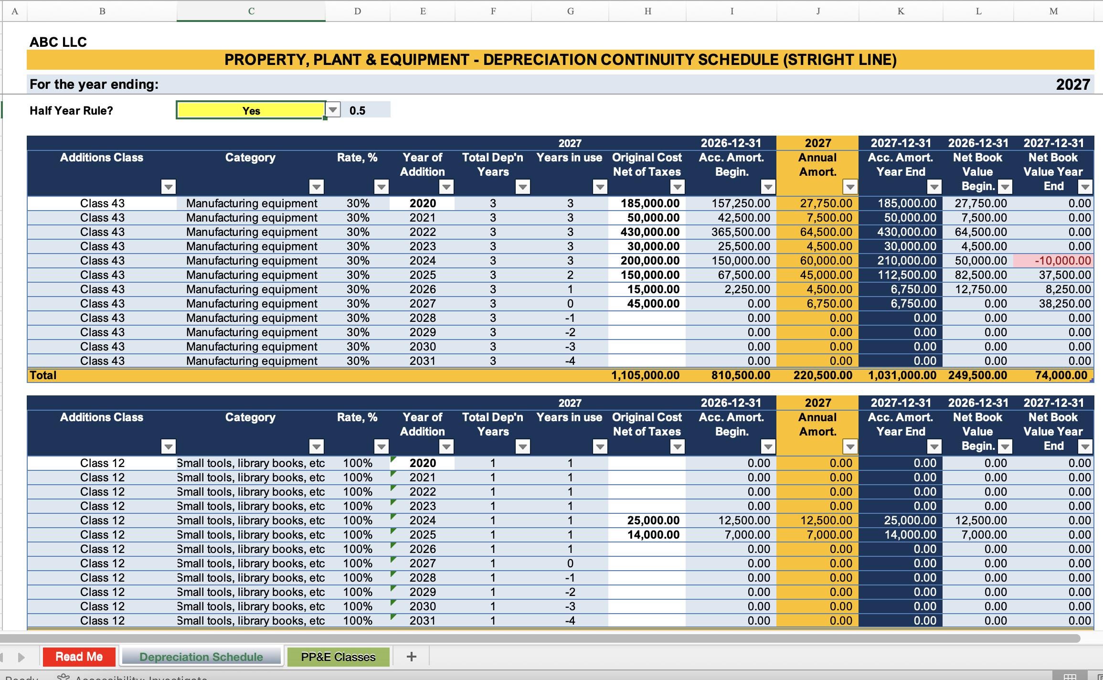Open the Category column filter dropdown
Image resolution: width=1103 pixels, height=680 pixels.
coord(317,187)
